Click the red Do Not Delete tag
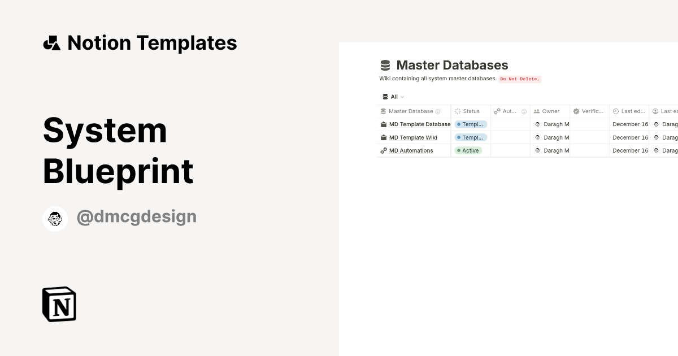Screen dimensions: 678x356 (x=520, y=79)
